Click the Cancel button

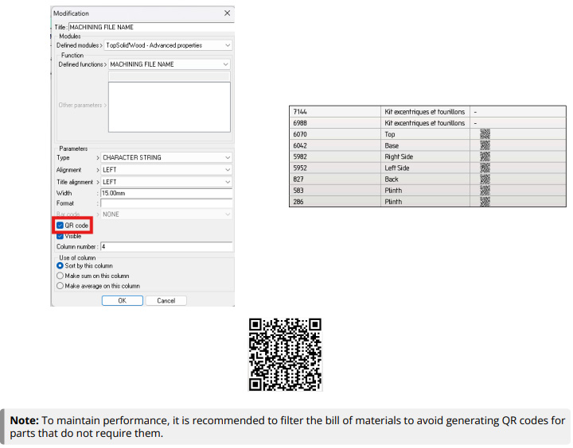[x=166, y=300]
